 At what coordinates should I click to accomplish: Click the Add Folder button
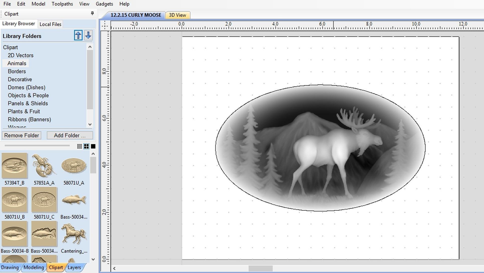point(70,135)
